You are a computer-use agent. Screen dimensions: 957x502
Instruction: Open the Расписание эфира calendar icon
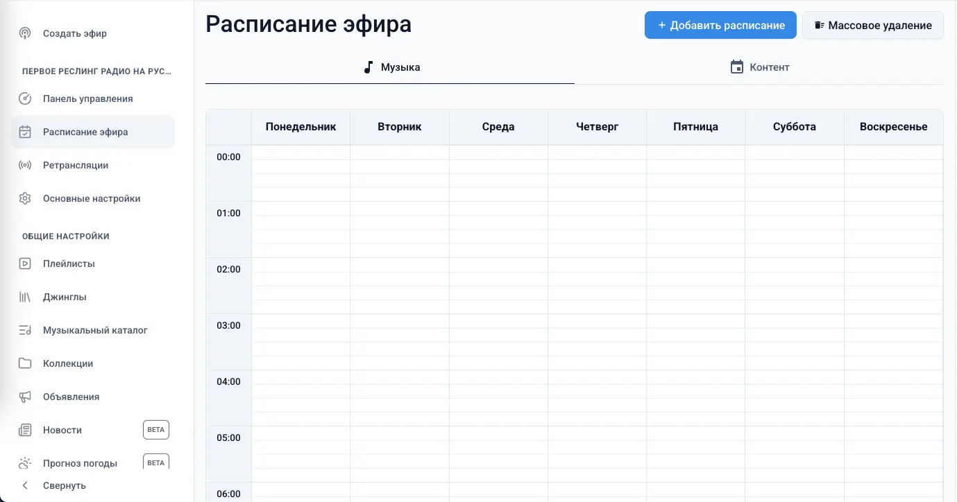25,132
